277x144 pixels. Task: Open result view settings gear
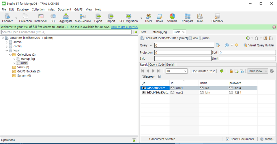[x=272, y=71]
